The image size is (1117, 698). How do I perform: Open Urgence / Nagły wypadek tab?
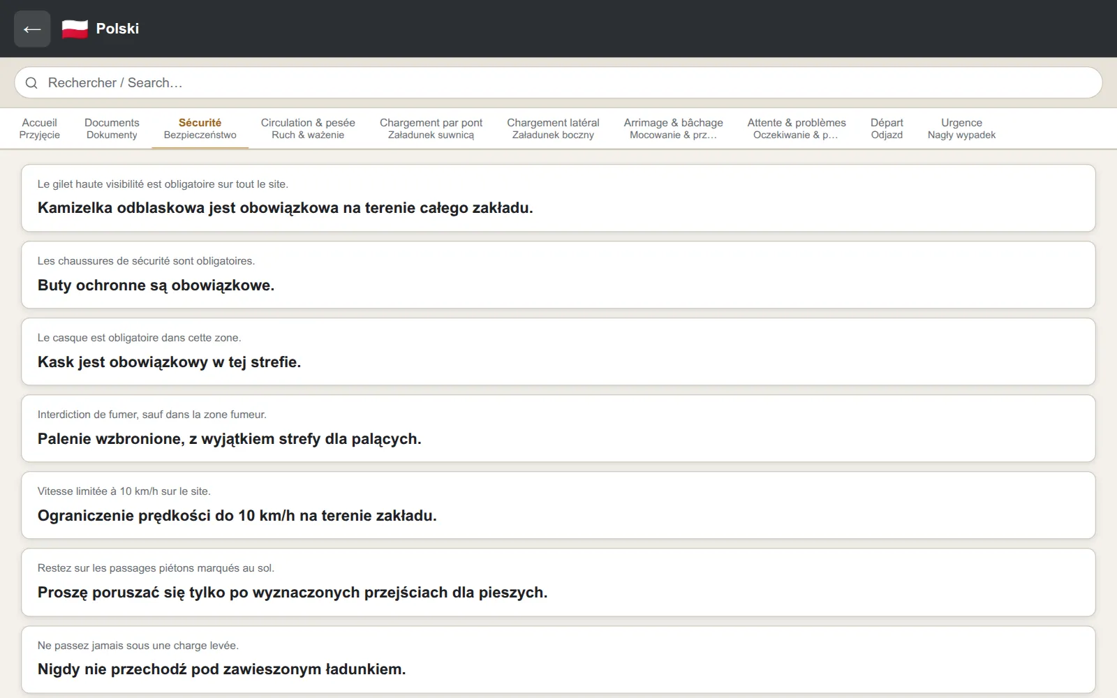[x=961, y=128]
